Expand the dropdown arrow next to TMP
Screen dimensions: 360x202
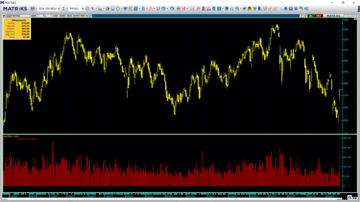coord(86,16)
